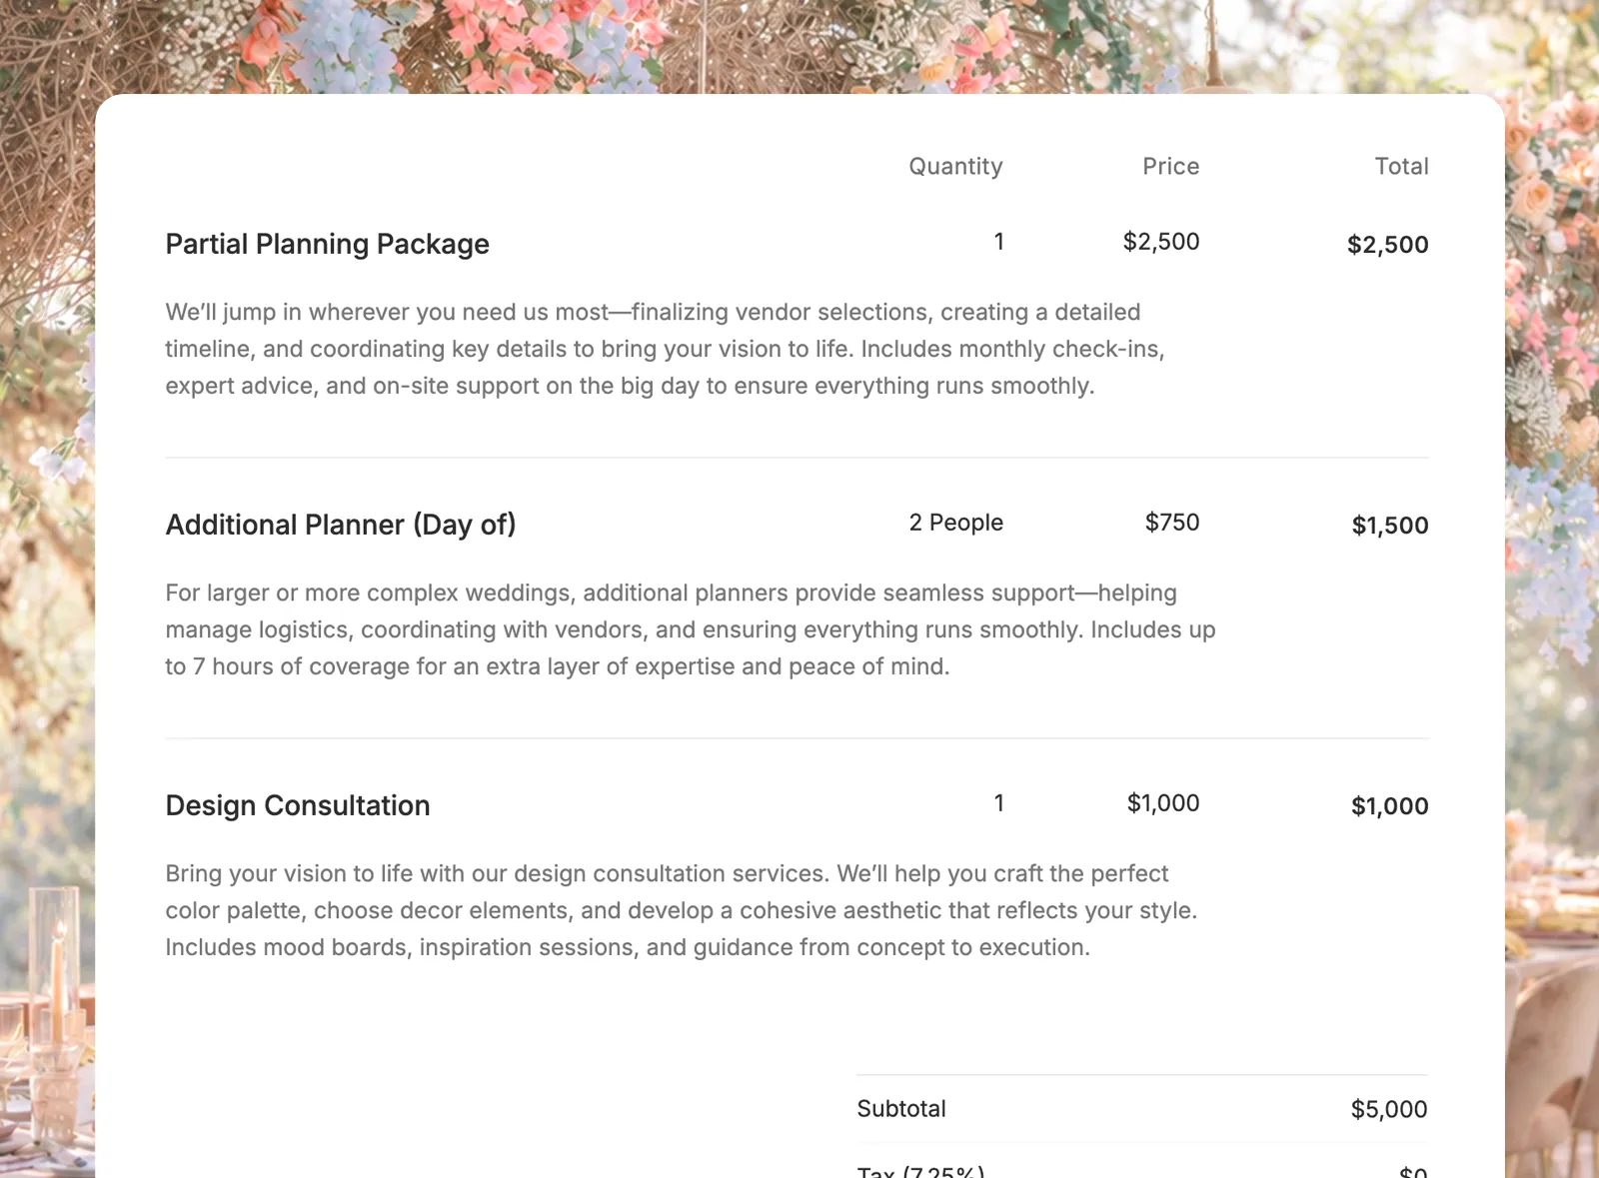Click the Subtotal label

[x=901, y=1109]
